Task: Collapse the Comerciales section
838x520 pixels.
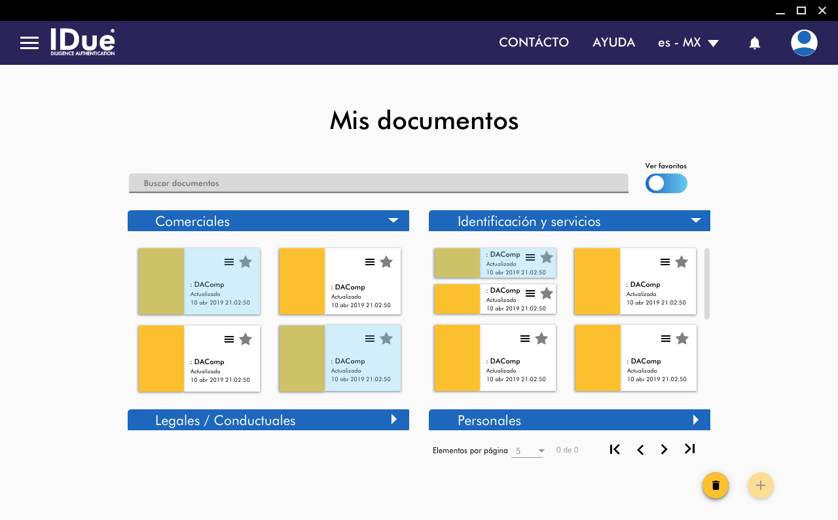Action: click(x=393, y=221)
